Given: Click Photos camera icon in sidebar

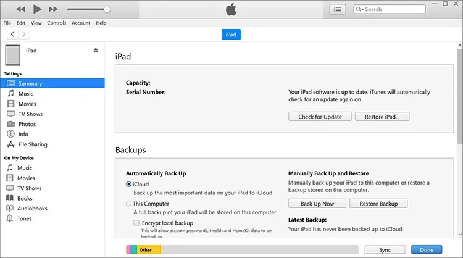Looking at the screenshot, I should (x=10, y=123).
